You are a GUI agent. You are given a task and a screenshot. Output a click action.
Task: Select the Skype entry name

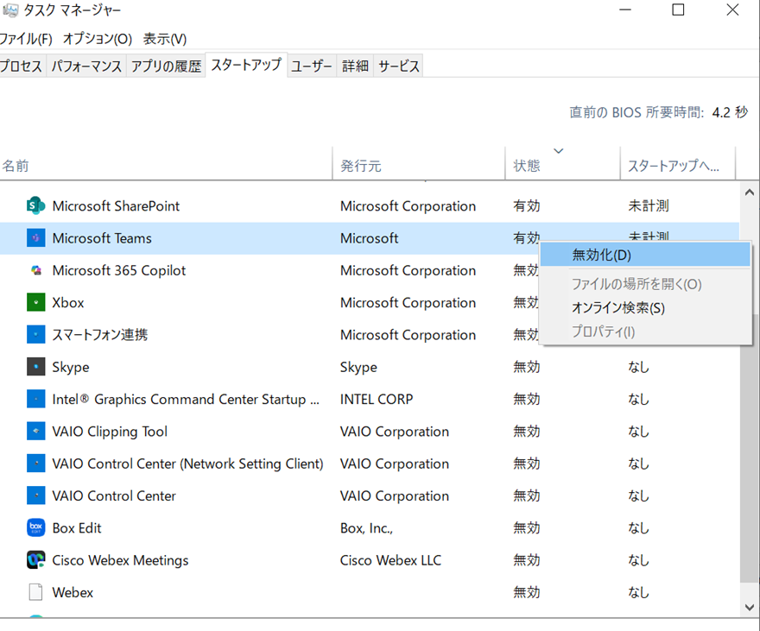(71, 367)
